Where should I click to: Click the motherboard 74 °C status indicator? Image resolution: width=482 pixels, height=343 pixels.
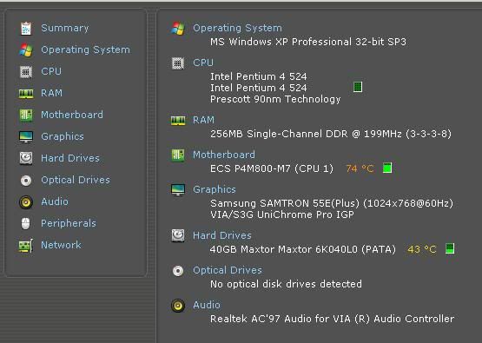(387, 168)
